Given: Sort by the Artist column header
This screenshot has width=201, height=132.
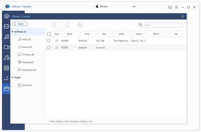Looking at the screenshot, I should [121, 34].
